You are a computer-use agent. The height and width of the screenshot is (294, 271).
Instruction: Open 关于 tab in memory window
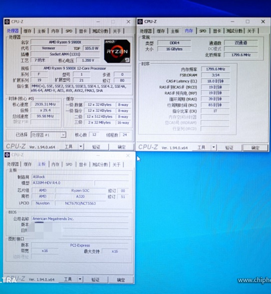click(x=251, y=31)
